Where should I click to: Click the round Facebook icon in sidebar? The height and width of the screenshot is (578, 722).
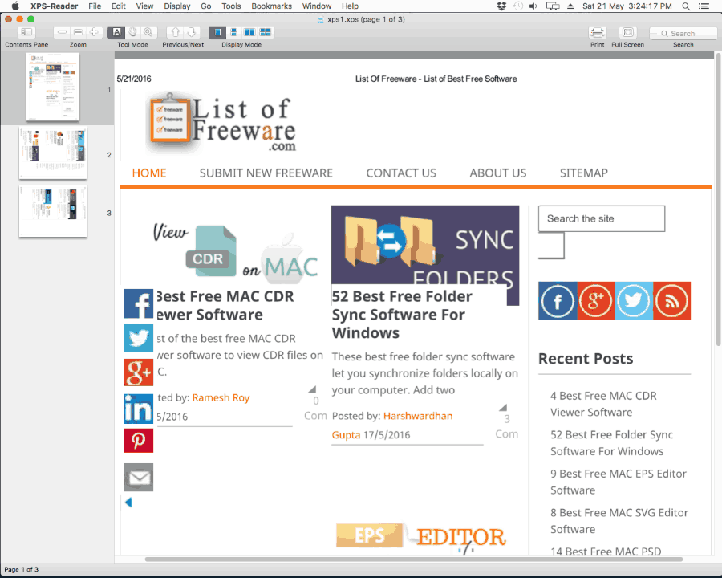[x=558, y=301]
